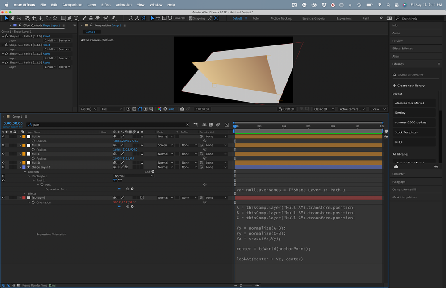The height and width of the screenshot is (288, 446).
Task: Select the Type tool
Action: point(76,18)
